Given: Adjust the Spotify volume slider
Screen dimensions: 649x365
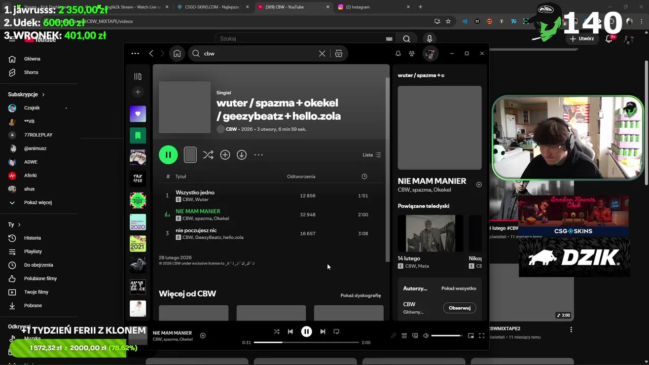Looking at the screenshot, I should 447,336.
